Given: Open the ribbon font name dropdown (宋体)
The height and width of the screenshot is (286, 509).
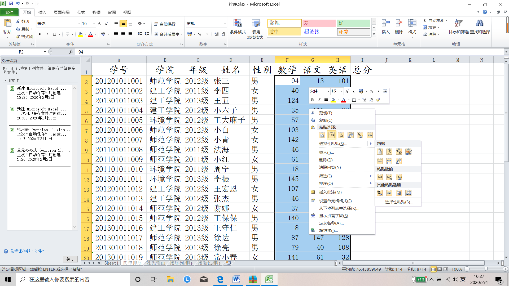Looking at the screenshot, I should (x=79, y=24).
